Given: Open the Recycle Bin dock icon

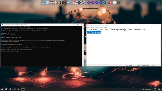Looking at the screenshot, I should [47, 3].
